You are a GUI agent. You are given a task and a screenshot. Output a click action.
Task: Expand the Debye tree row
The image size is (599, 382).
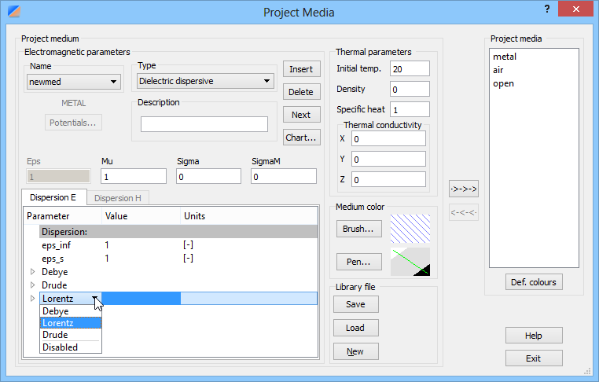point(32,271)
